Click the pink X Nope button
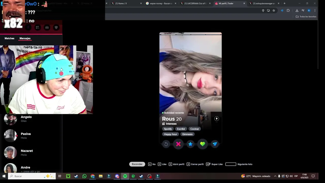325x183 pixels. click(x=178, y=144)
